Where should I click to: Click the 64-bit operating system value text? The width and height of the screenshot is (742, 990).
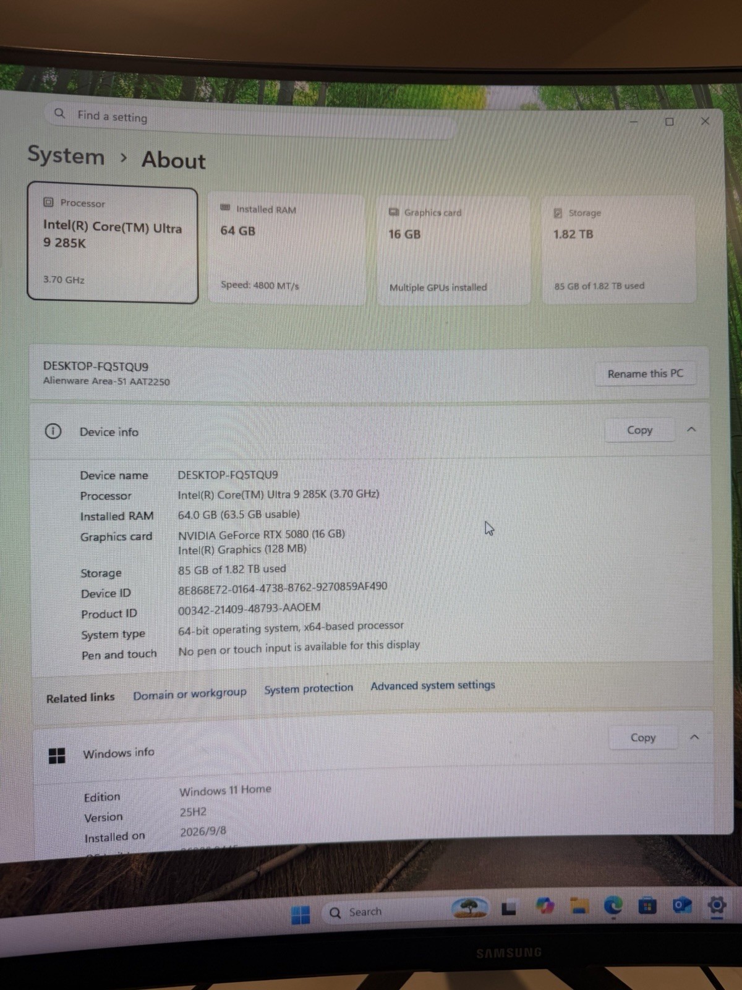point(291,627)
